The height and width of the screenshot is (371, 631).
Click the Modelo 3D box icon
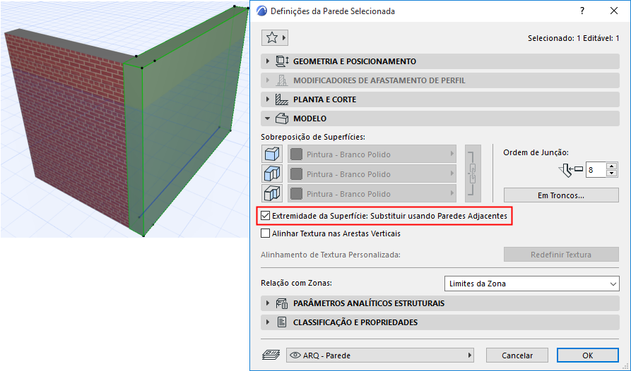282,118
